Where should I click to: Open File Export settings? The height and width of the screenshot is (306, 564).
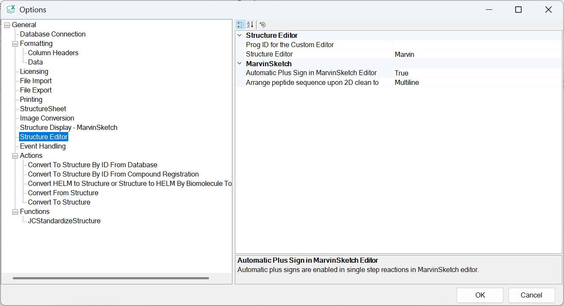(36, 90)
